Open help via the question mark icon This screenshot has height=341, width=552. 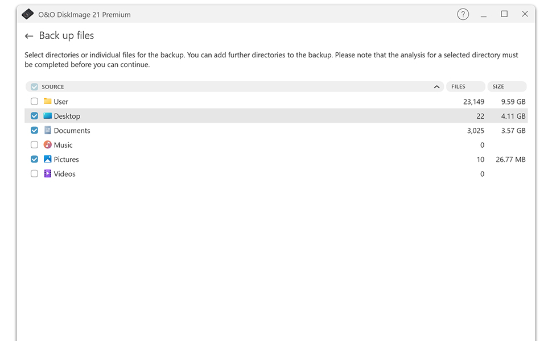[x=463, y=15]
